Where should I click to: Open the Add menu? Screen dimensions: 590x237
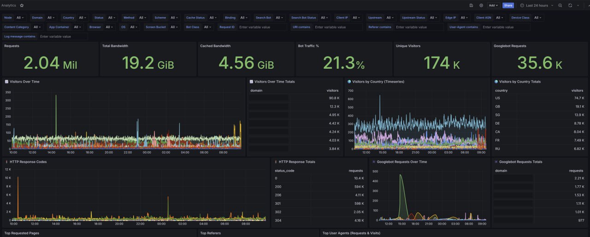493,6
